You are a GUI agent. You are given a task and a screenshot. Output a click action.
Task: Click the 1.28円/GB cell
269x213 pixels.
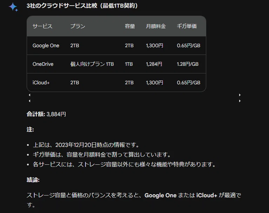(188, 64)
